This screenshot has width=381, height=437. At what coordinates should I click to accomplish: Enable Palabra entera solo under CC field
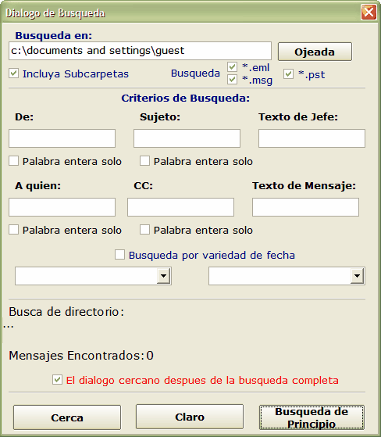pyautogui.click(x=144, y=230)
